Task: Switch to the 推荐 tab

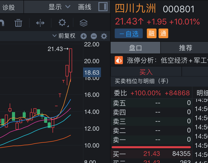Action: pyautogui.click(x=186, y=48)
